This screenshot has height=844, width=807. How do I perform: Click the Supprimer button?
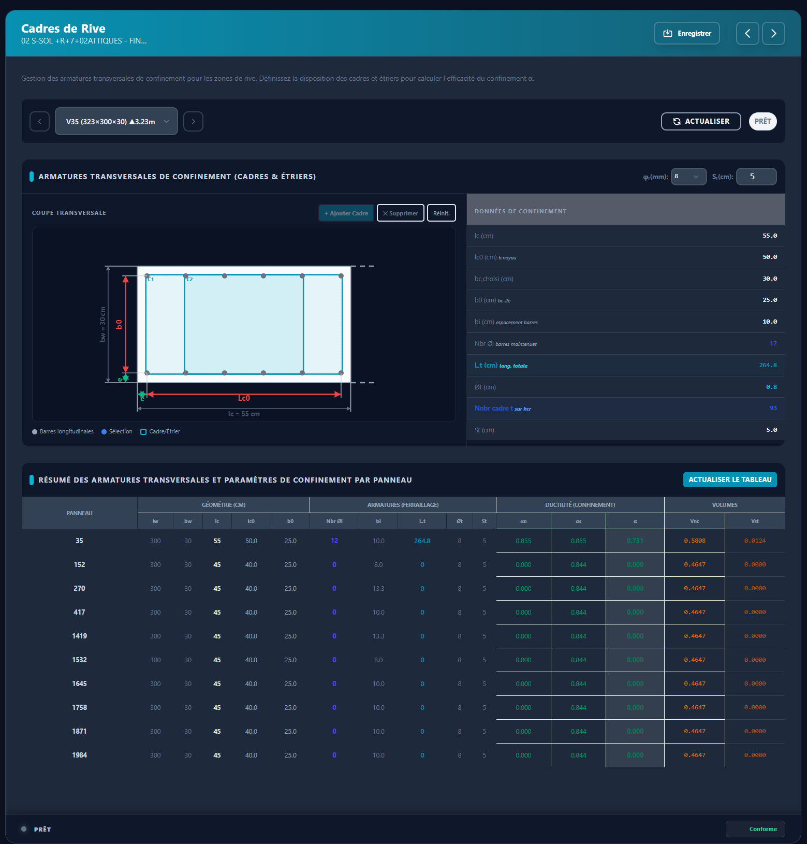pos(401,213)
